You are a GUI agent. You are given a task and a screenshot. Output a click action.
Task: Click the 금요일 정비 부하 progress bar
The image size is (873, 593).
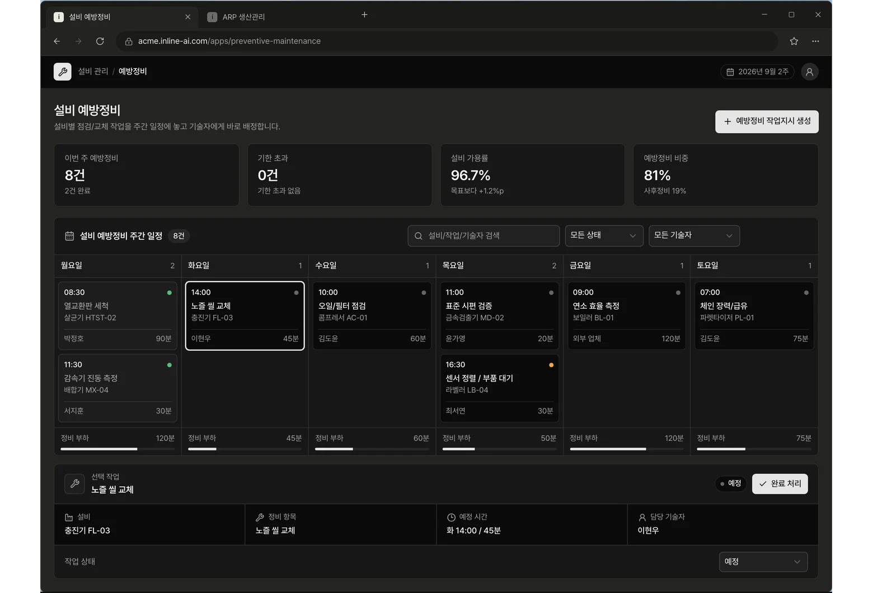[626, 449]
